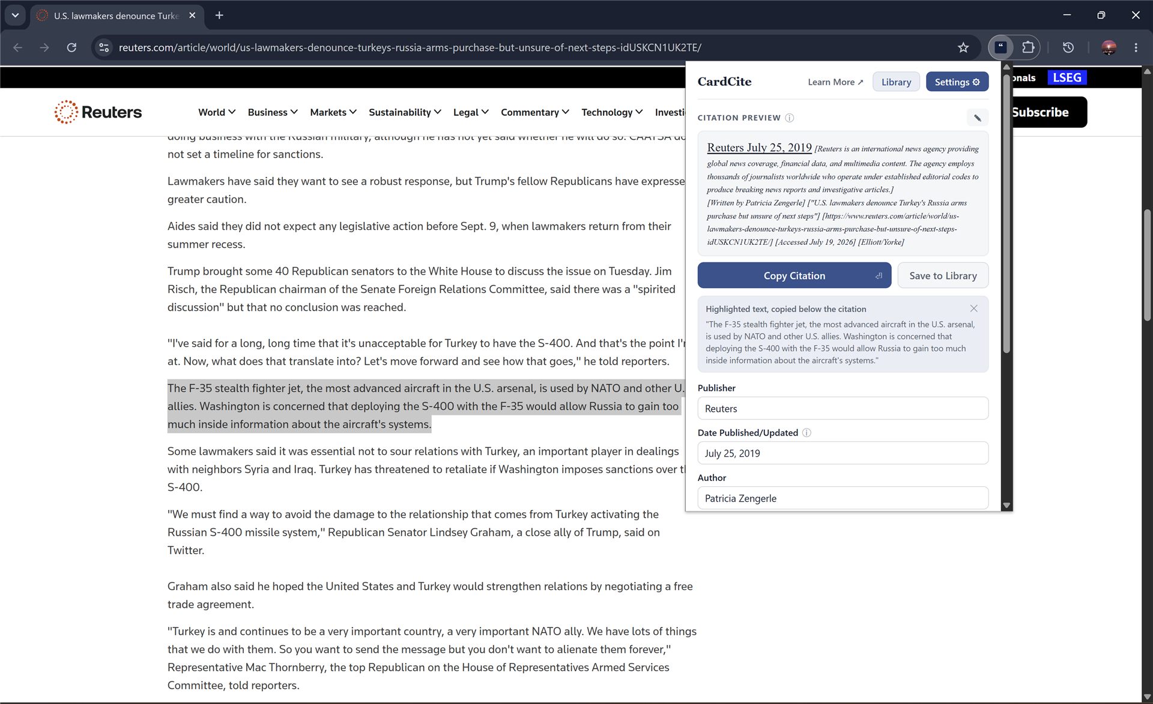Go back to the previous page

click(x=17, y=47)
